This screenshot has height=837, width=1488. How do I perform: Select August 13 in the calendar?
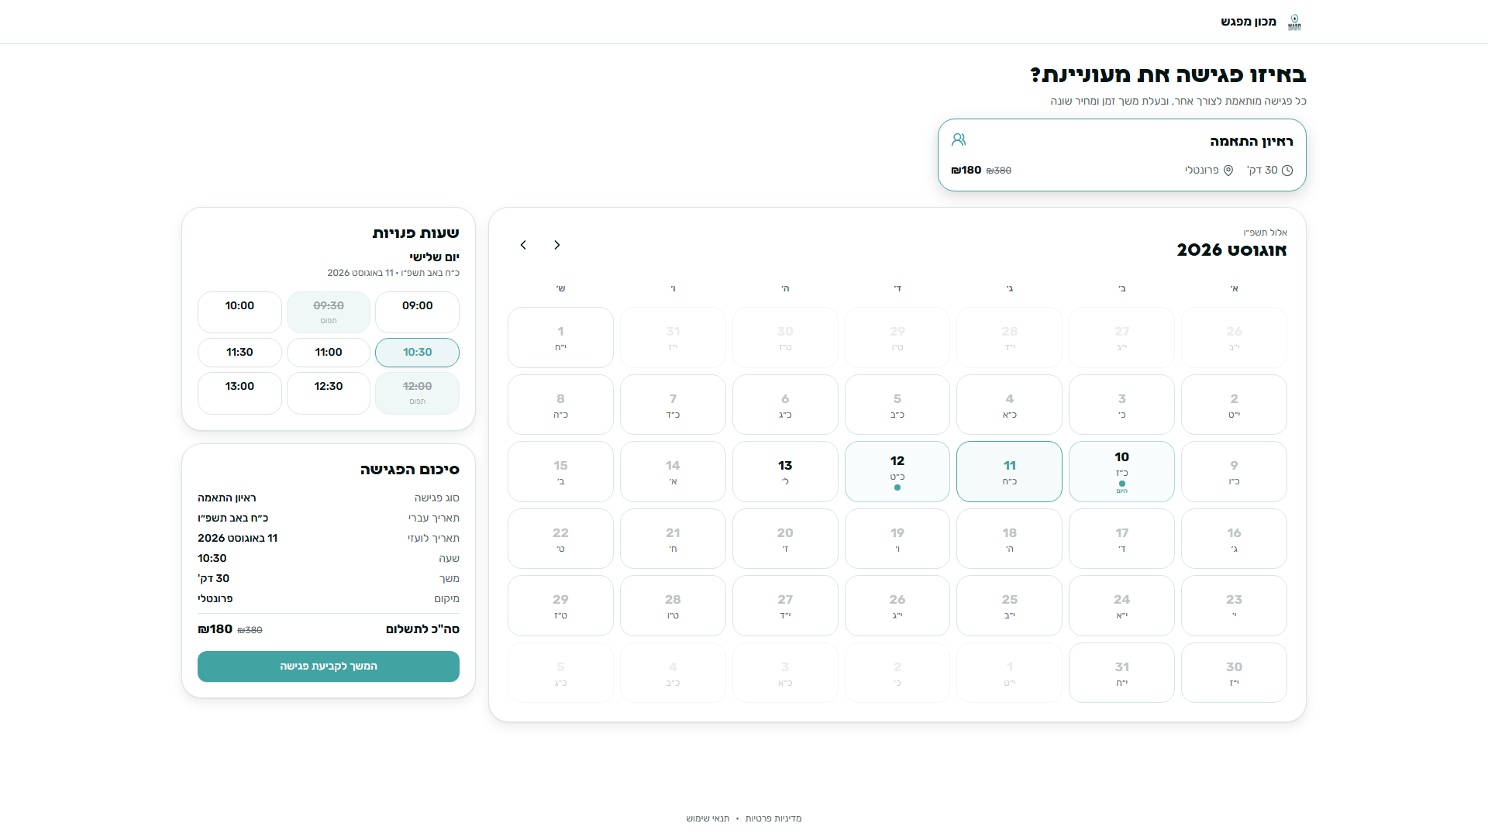[x=785, y=471]
